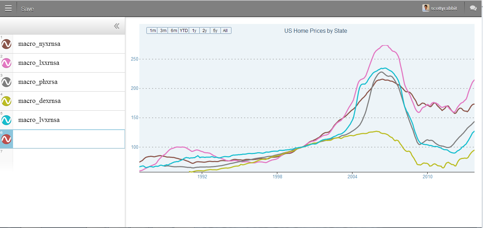Set chart range to 1m

(152, 31)
